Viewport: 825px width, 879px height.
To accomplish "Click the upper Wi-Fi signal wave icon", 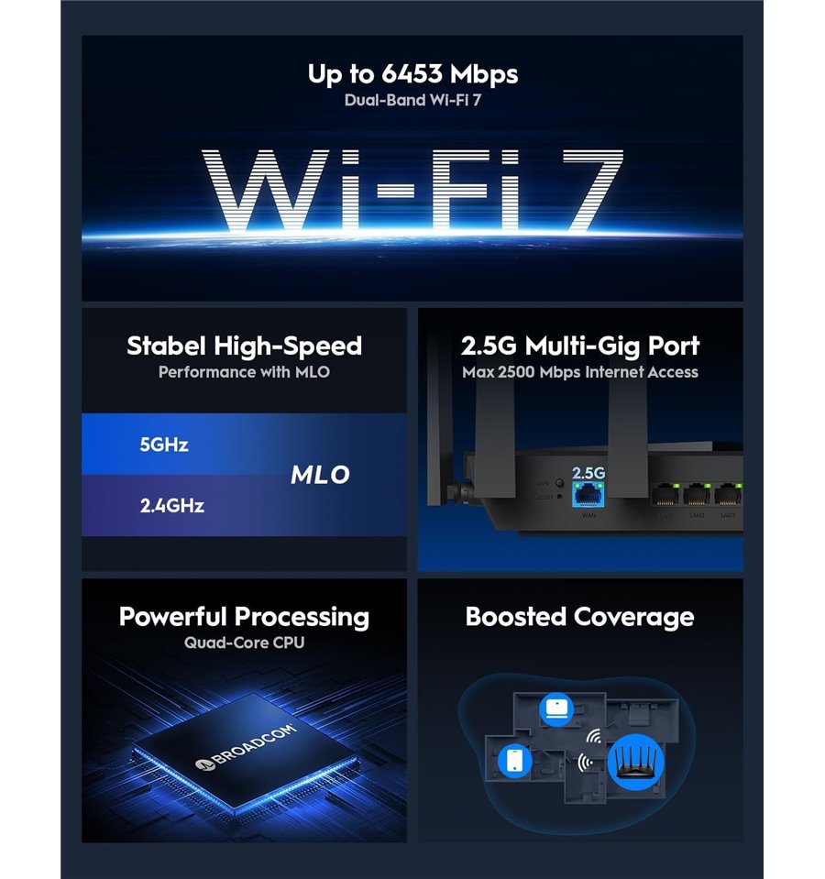I will tap(594, 736).
